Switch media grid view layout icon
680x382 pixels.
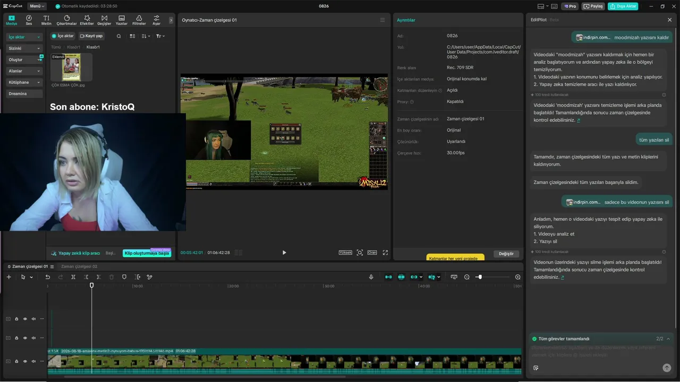(132, 36)
